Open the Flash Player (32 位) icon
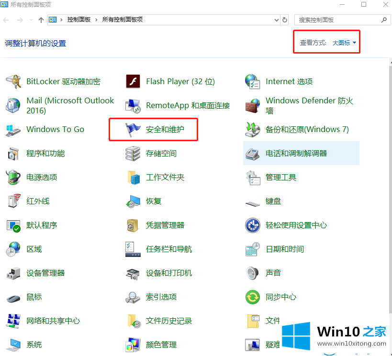This screenshot has height=356, width=392. tap(133, 81)
